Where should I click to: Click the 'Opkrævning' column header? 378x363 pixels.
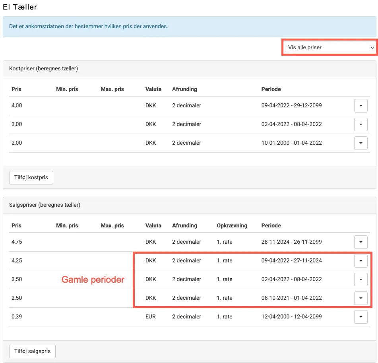click(232, 225)
